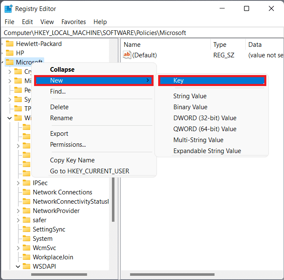Click the REG_SZ type cell
The width and height of the screenshot is (284, 280).
tap(224, 55)
